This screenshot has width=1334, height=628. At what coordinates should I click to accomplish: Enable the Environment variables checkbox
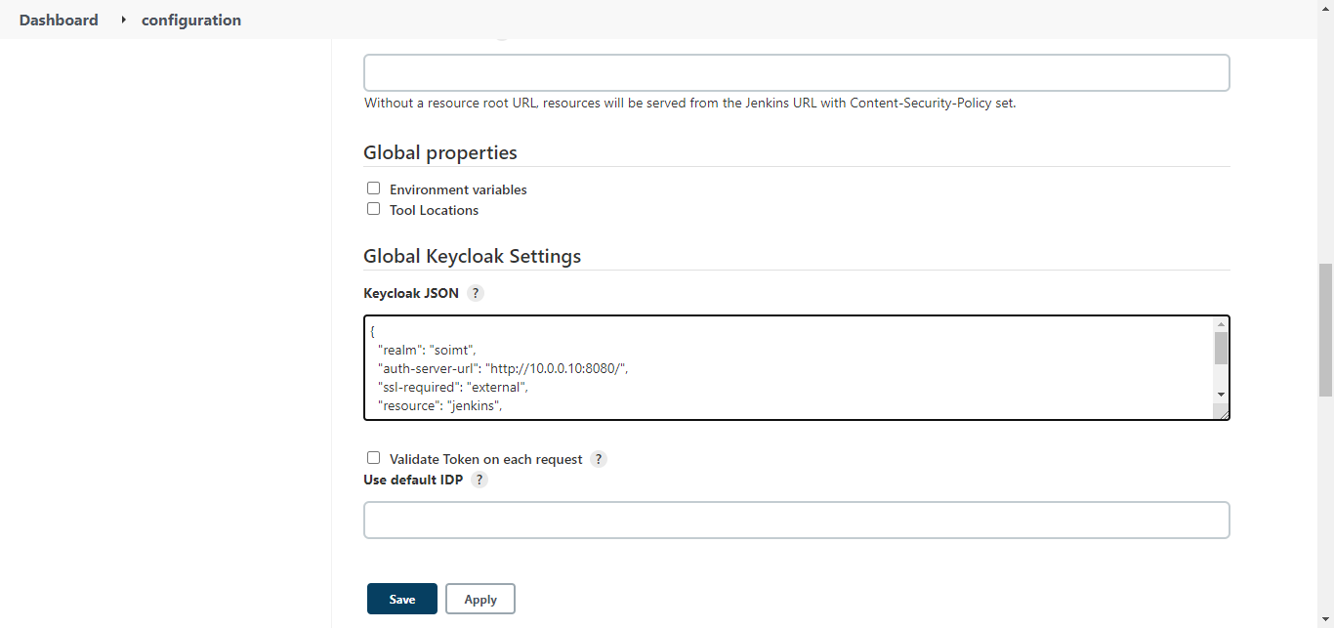(x=373, y=188)
